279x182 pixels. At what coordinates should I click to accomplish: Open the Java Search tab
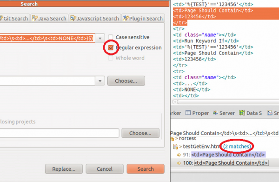tap(49, 18)
